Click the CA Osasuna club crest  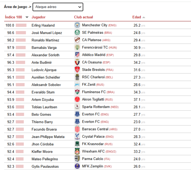click(77, 62)
